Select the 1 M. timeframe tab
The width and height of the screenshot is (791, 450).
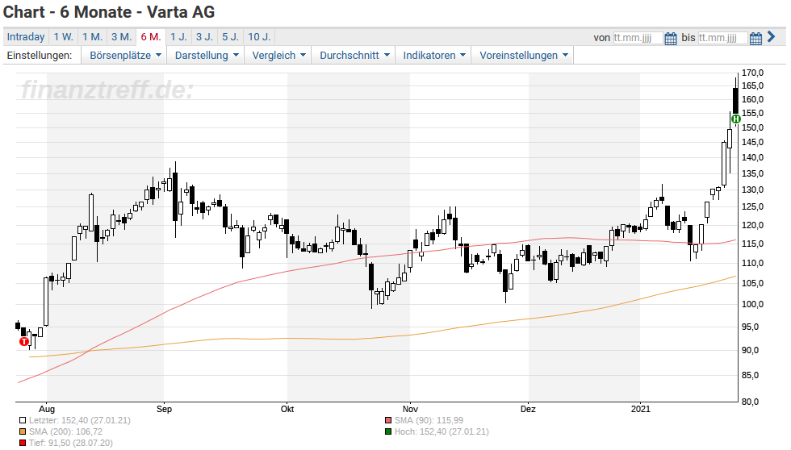[92, 37]
